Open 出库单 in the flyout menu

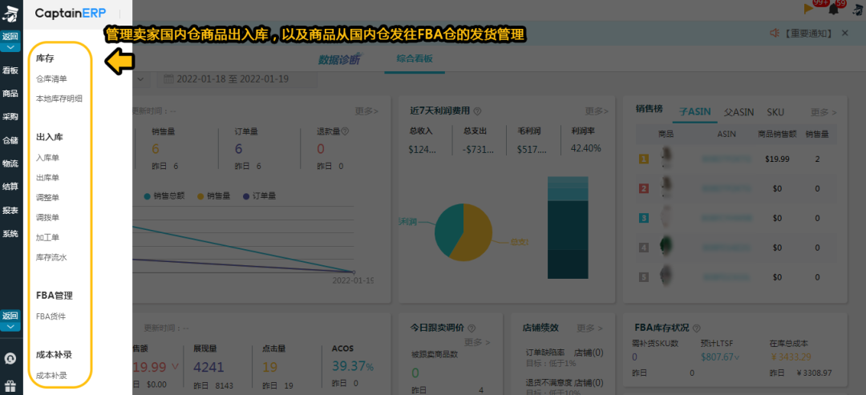click(47, 178)
